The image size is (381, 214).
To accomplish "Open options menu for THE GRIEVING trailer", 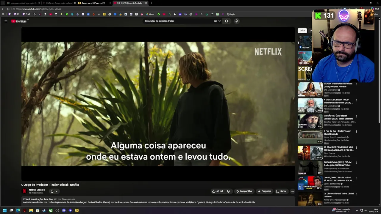I will click(x=356, y=163).
